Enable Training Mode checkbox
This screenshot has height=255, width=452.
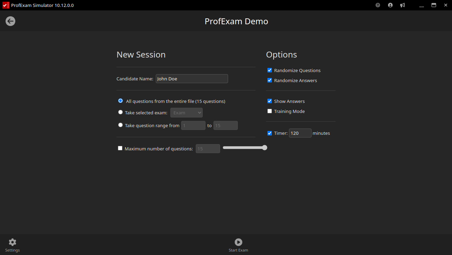(269, 111)
